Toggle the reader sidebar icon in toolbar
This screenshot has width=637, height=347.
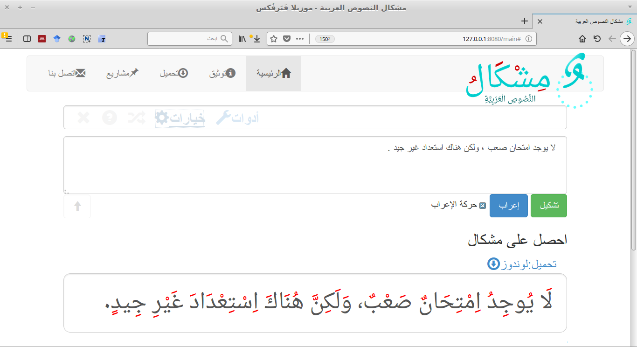(27, 39)
